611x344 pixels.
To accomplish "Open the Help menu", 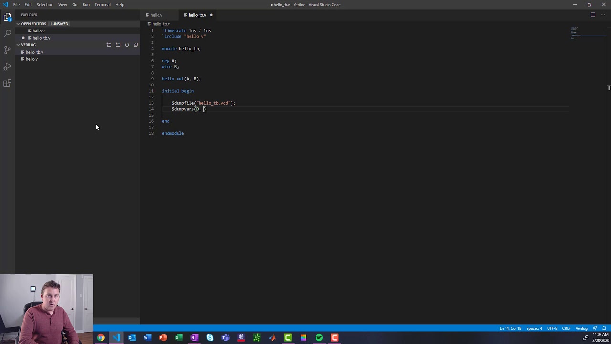I will [x=120, y=5].
